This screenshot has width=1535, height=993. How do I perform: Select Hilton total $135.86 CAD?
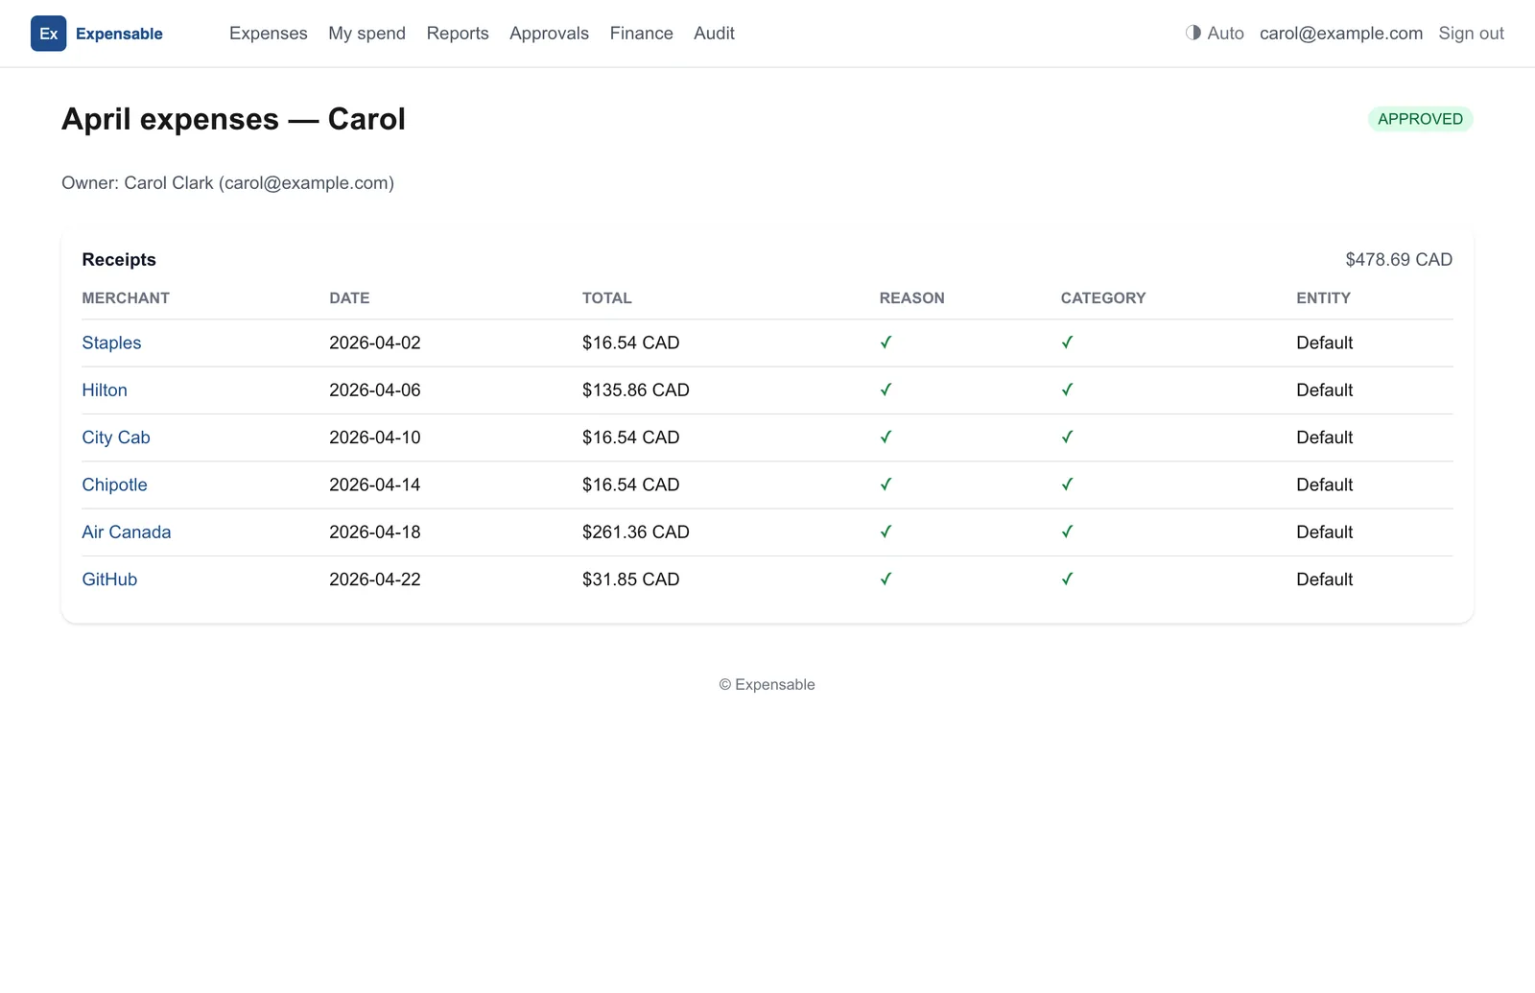coord(636,390)
